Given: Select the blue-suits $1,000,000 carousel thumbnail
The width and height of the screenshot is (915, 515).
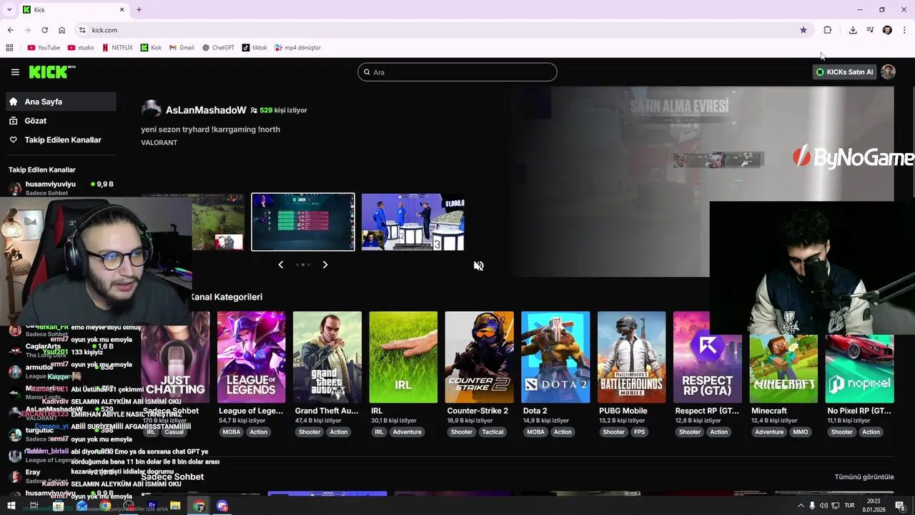Looking at the screenshot, I should 412,222.
